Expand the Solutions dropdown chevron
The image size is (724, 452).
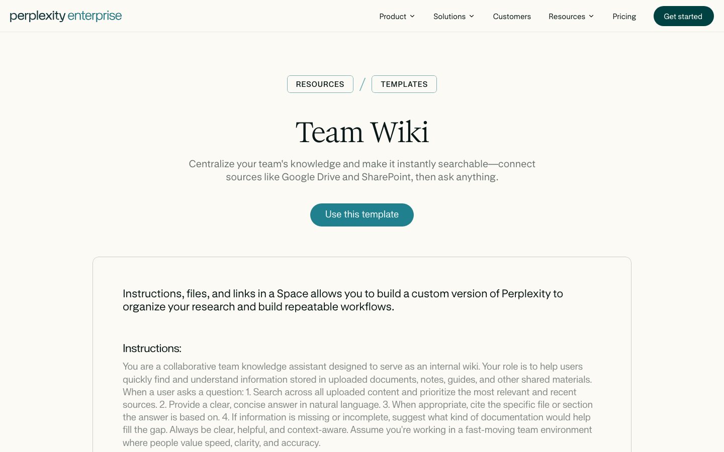tap(472, 17)
